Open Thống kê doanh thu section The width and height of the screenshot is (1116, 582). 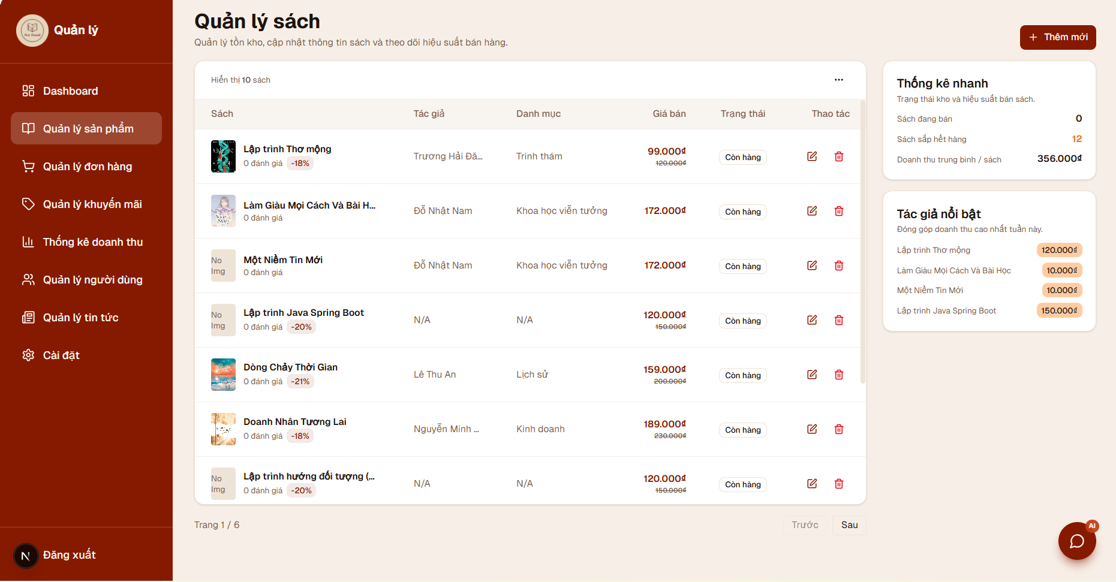coord(86,242)
